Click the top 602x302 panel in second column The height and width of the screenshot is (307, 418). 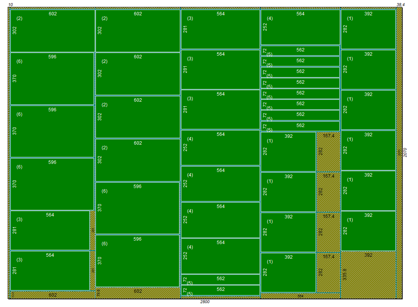tap(138, 31)
